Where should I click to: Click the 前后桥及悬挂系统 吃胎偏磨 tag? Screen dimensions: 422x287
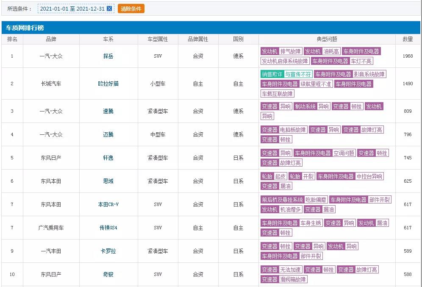point(294,200)
